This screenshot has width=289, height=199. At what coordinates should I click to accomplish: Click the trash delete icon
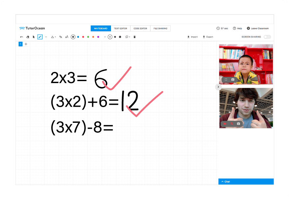coord(135,37)
